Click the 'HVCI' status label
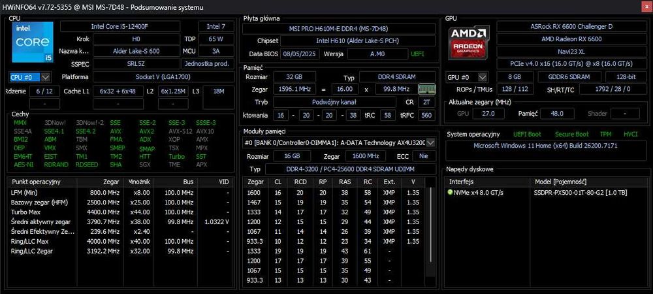Screen dimensions: 653x294 click(x=631, y=134)
